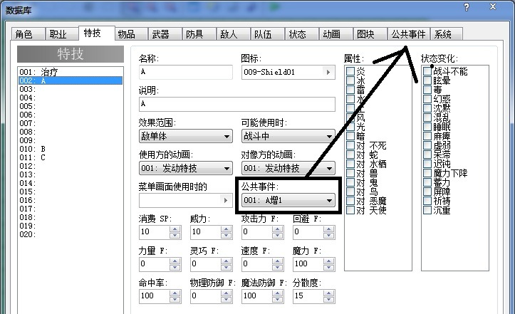Open the 物品 tab

(x=130, y=34)
